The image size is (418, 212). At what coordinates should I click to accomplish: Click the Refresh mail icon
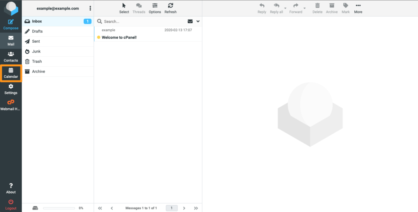(x=170, y=8)
